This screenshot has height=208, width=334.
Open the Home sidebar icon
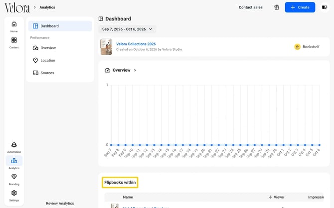coord(14,24)
